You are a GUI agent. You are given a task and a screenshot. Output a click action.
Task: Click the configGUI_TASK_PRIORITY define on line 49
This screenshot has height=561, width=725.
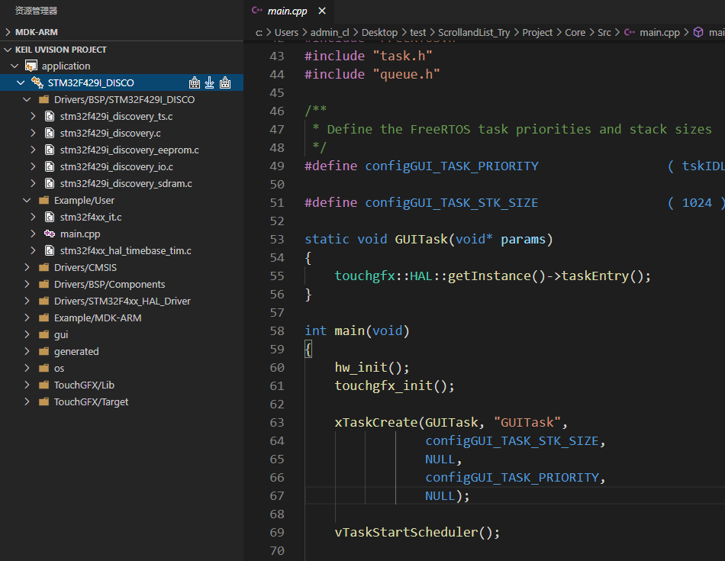pos(452,166)
